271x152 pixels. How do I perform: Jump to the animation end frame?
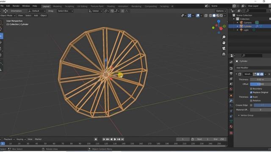[x=122, y=139]
